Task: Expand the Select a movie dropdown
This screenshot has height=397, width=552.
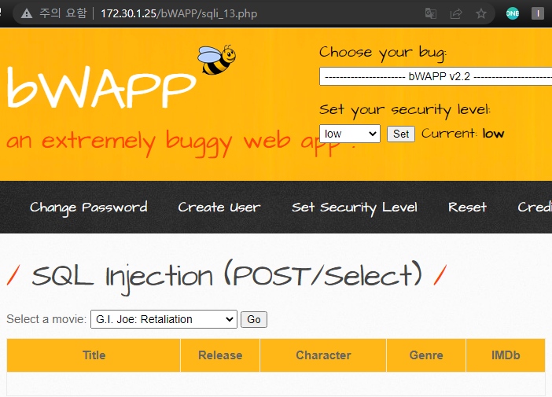Action: tap(164, 319)
